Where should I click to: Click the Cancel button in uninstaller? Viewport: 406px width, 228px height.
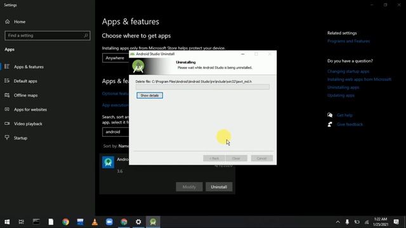click(x=262, y=158)
